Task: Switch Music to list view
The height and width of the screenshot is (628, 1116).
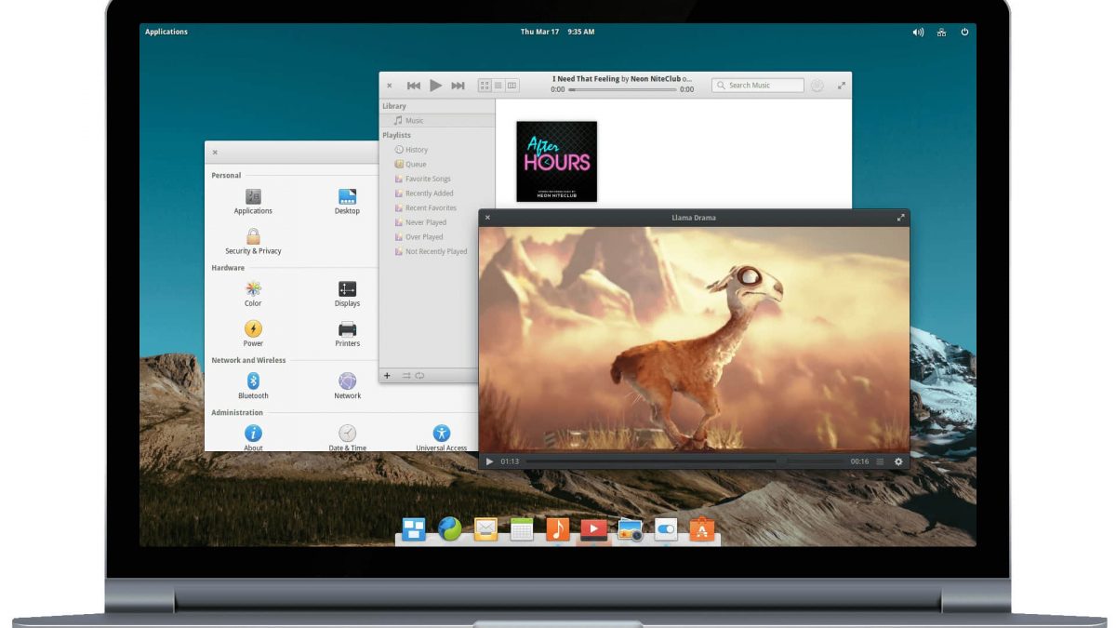Action: point(498,86)
